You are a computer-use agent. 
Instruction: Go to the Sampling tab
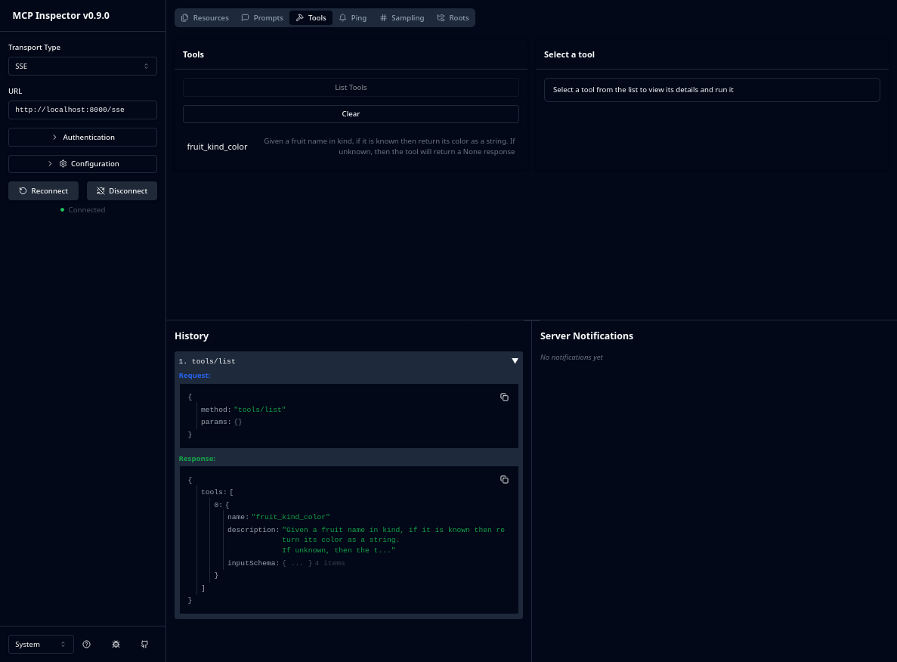tap(402, 17)
